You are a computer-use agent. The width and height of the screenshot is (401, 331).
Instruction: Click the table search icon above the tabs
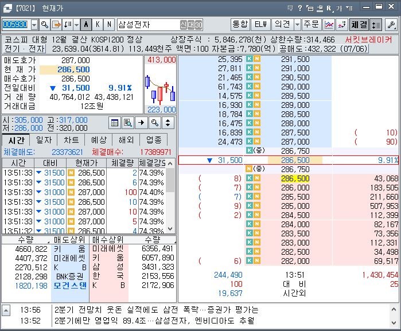click(x=128, y=123)
